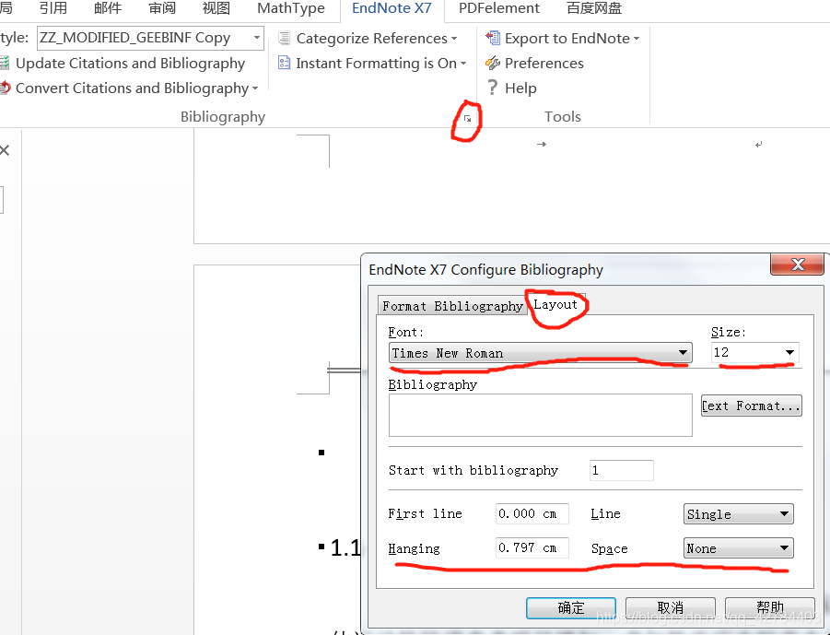Click Convert Citations and Bibliography icon
The height and width of the screenshot is (635, 830).
(x=5, y=88)
